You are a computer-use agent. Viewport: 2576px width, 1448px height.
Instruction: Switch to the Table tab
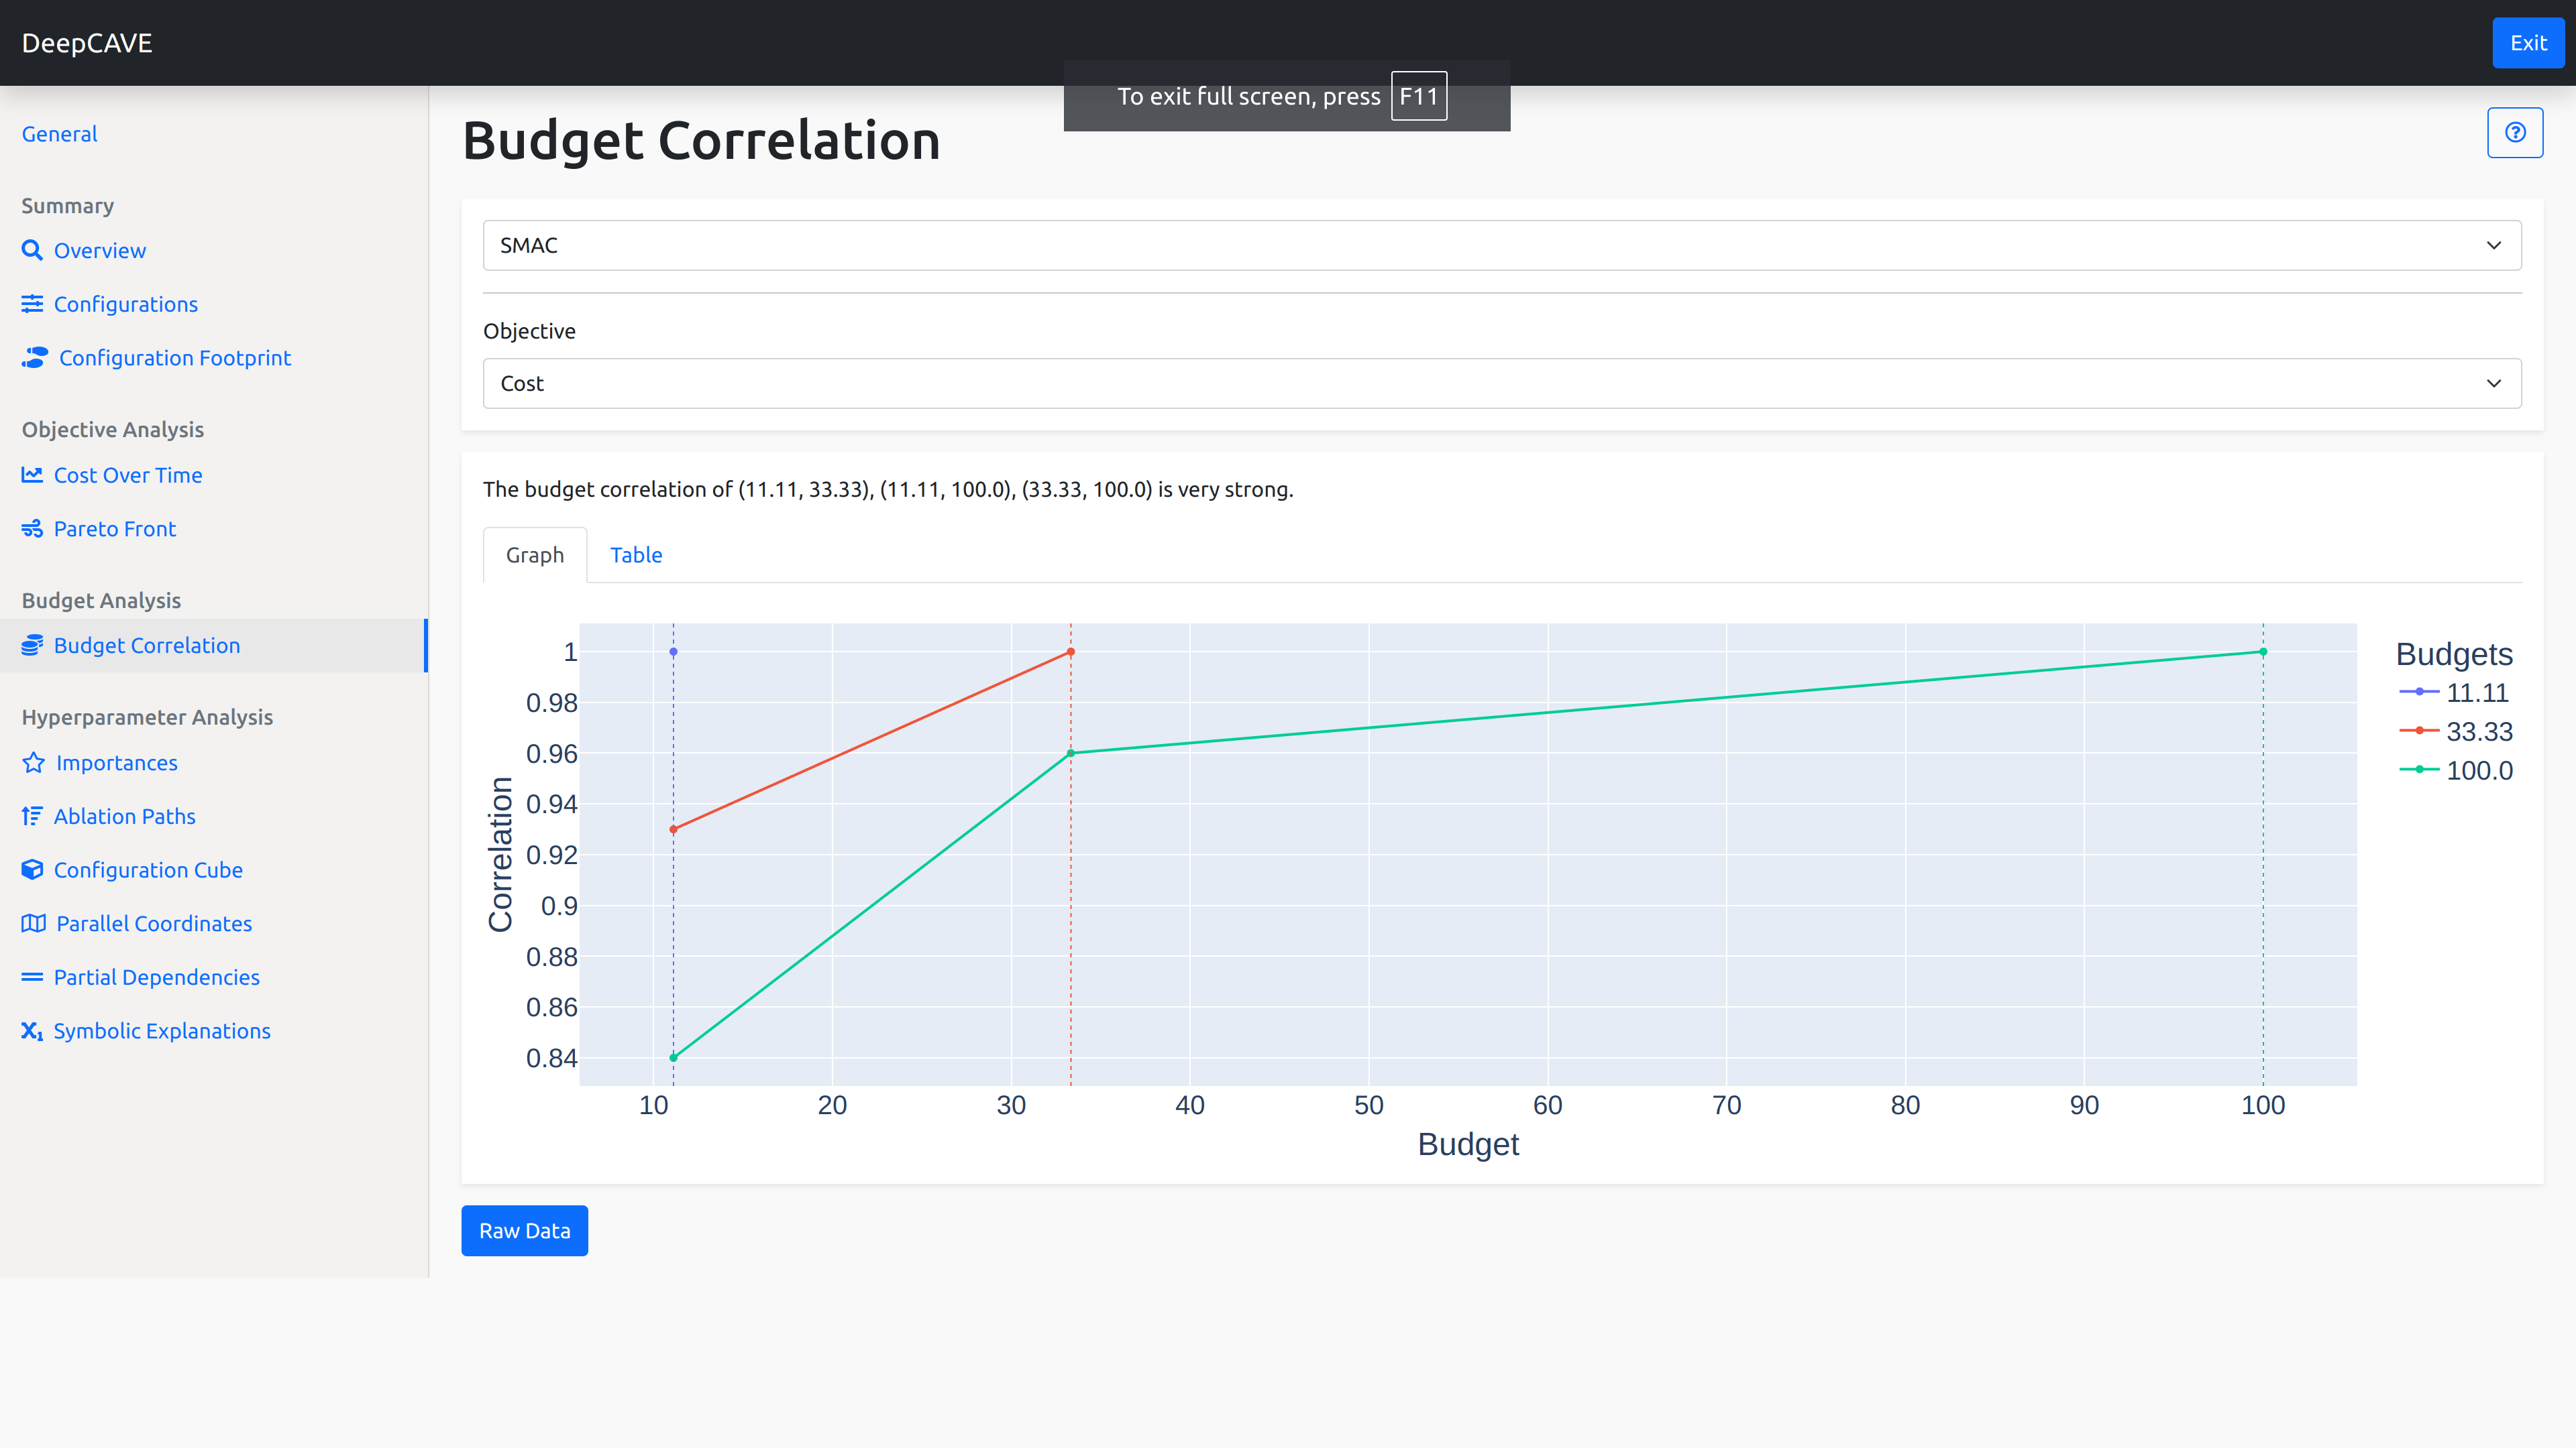pyautogui.click(x=636, y=556)
